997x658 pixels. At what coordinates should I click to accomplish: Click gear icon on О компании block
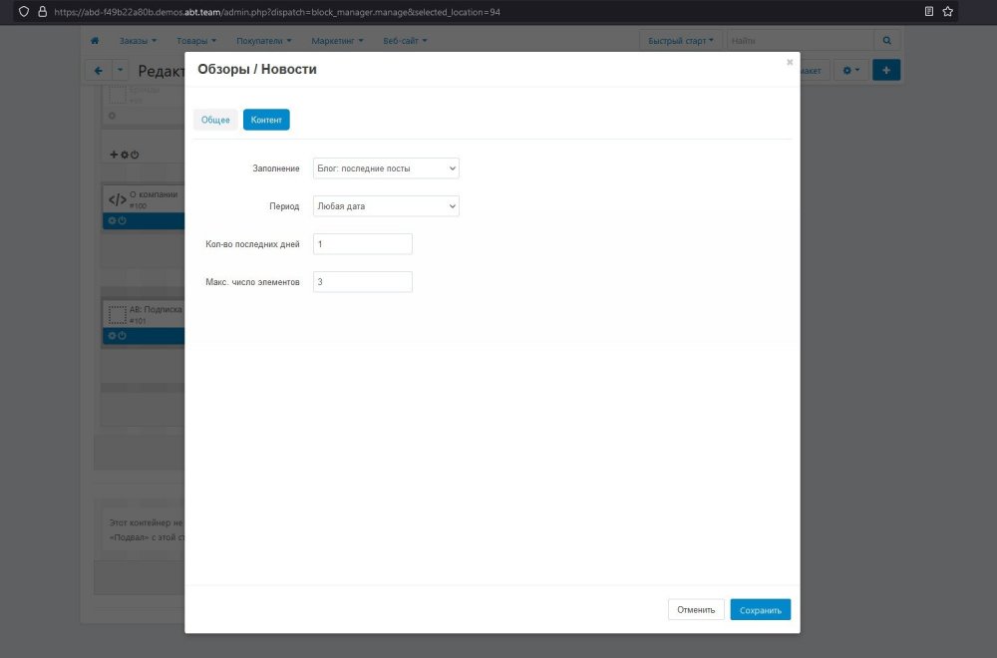click(112, 221)
